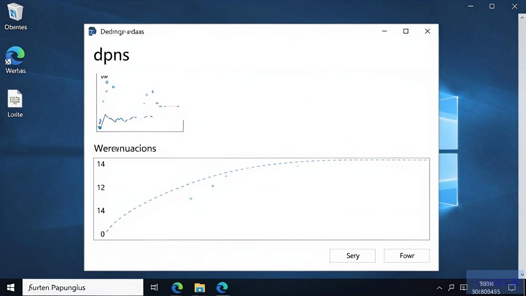Screen dimensions: 526x296
Task: Click the 0 axis label
Action: coord(102,234)
